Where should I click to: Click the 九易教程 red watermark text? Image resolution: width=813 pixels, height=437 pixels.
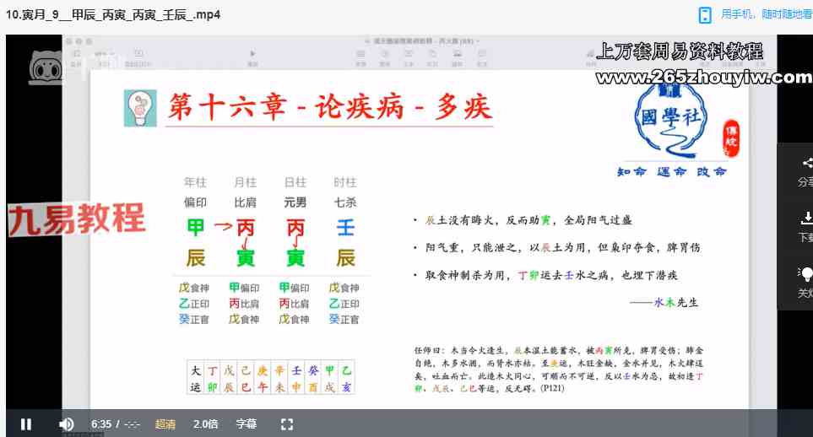(77, 219)
